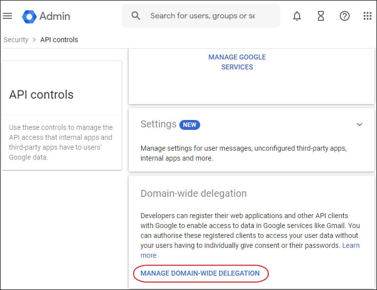
Task: Open Manage Google Services link
Action: click(x=237, y=62)
